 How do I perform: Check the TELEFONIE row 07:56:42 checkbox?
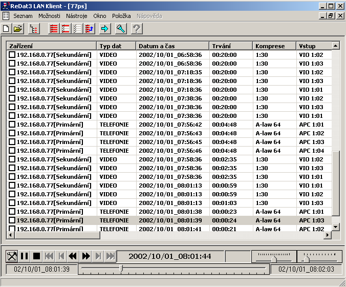tap(12, 125)
